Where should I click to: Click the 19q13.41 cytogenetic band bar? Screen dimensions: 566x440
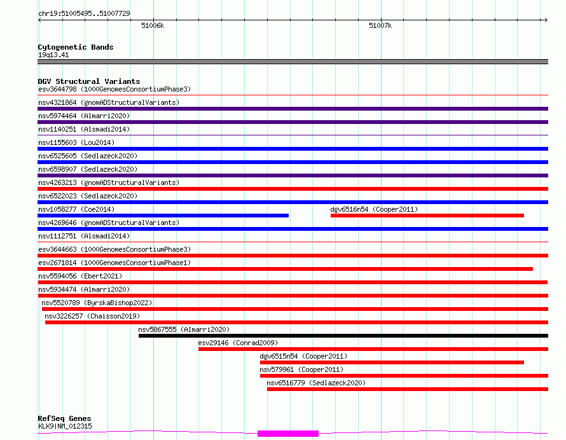click(293, 62)
